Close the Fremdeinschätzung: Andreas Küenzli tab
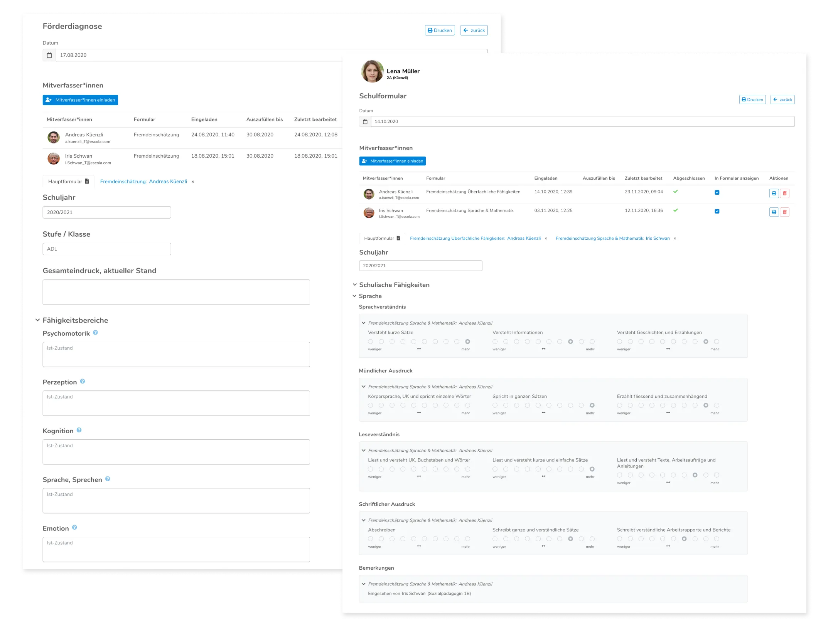The image size is (833, 636). coord(193,182)
